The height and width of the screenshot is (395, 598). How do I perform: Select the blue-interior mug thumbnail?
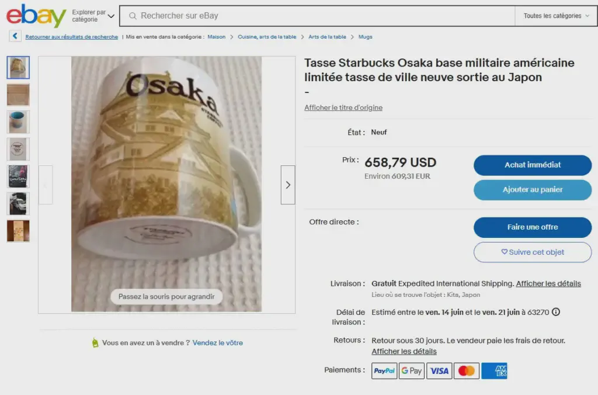pyautogui.click(x=18, y=122)
